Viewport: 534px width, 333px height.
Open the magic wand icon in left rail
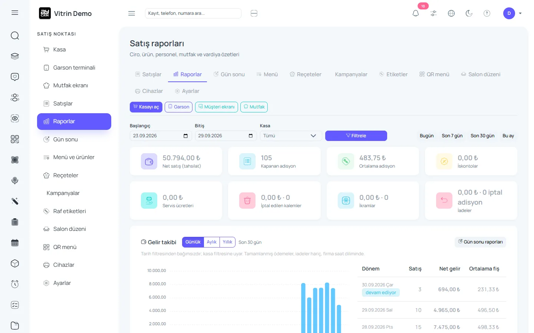15,201
